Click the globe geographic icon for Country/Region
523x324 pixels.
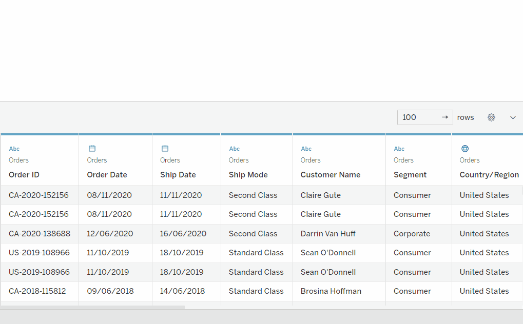pos(465,149)
